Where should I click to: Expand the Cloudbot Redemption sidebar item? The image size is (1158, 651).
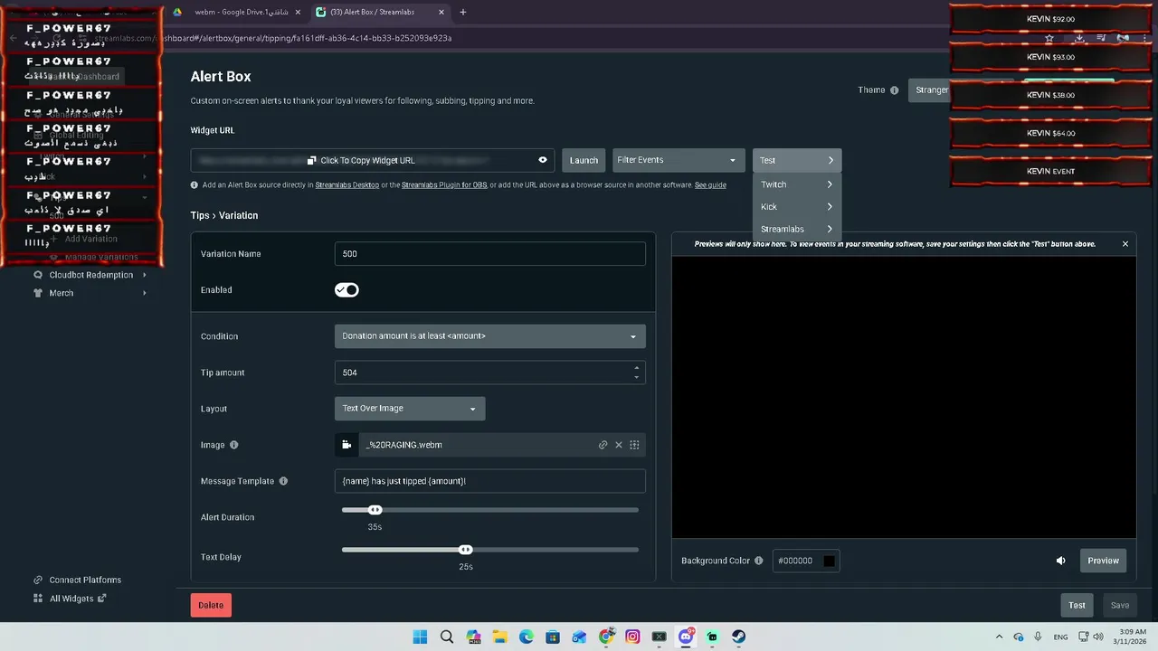point(144,275)
